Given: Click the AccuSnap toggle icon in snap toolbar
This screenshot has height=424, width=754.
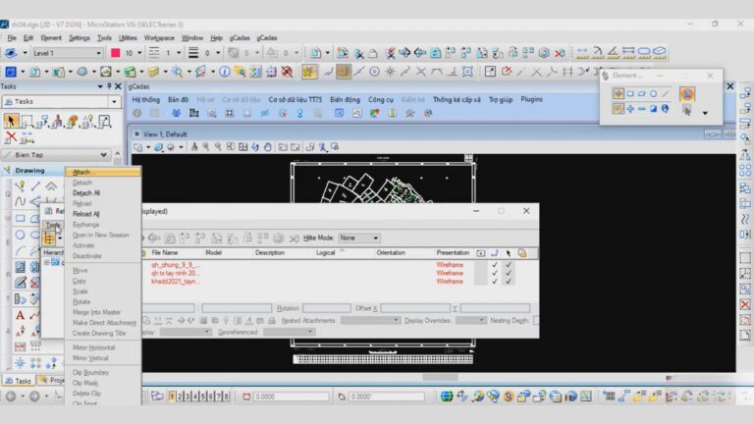Looking at the screenshot, I should click(308, 72).
